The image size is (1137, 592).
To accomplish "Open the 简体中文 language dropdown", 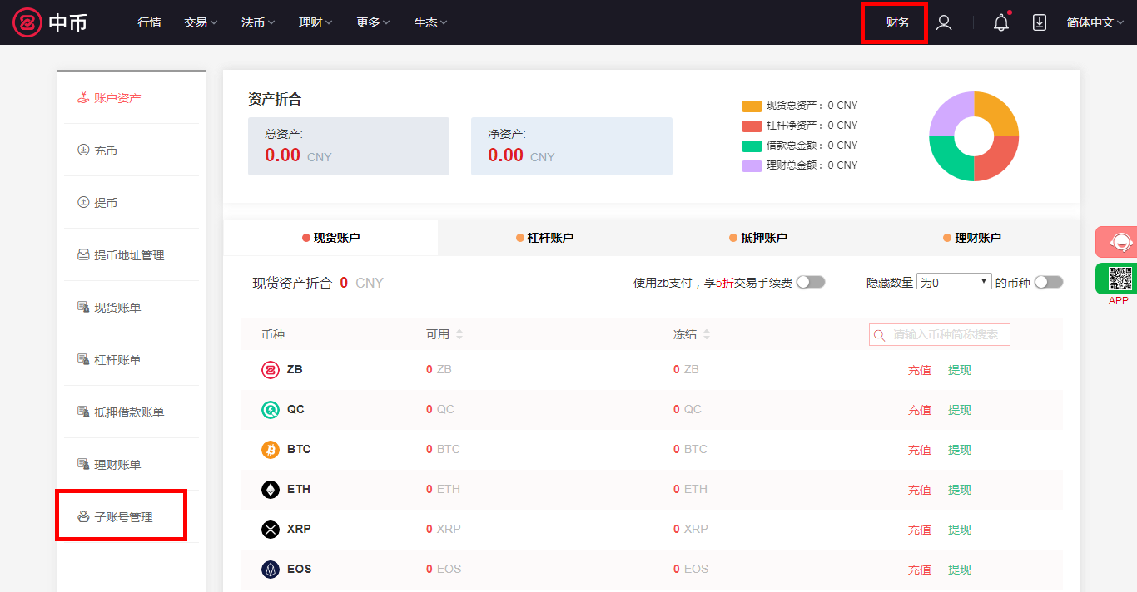I will click(x=1095, y=22).
